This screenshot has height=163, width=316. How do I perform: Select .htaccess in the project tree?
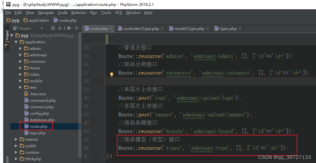[35, 94]
